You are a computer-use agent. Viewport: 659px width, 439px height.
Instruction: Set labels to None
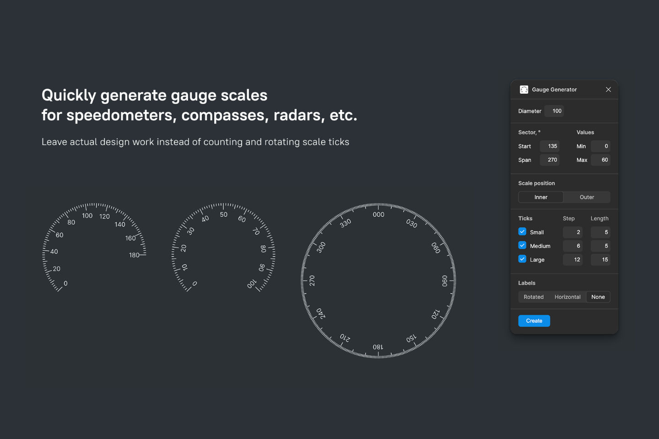click(x=598, y=297)
